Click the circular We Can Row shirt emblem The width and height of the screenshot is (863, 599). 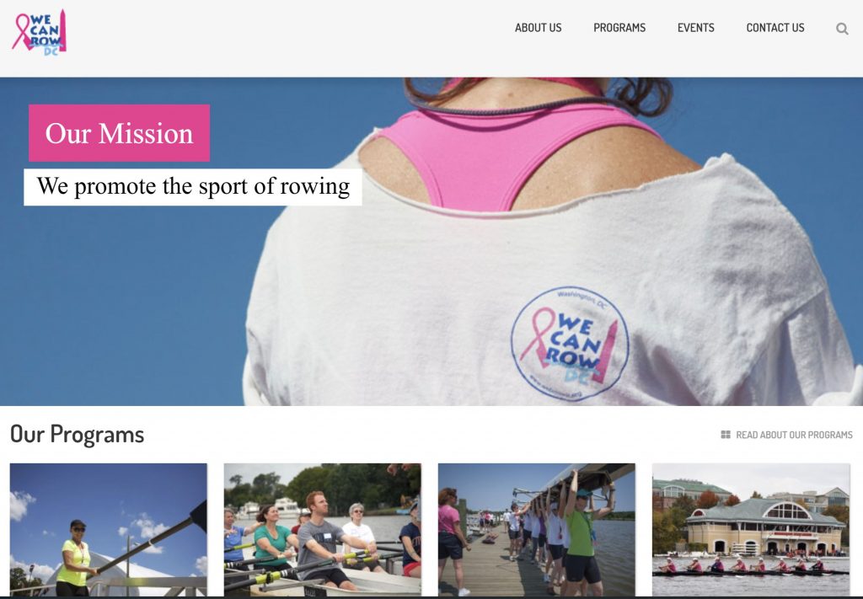570,344
